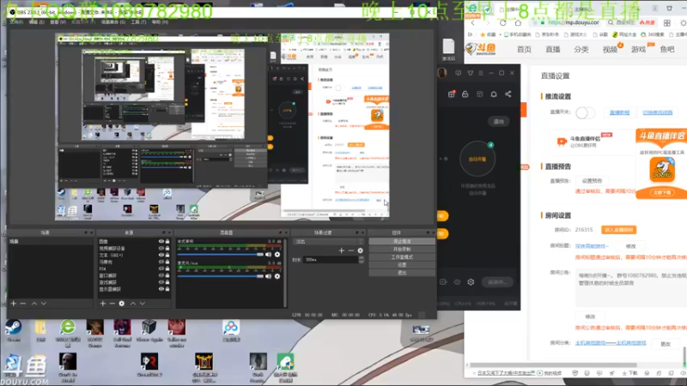Click the room announcement text area
The width and height of the screenshot is (687, 386).
(631, 287)
